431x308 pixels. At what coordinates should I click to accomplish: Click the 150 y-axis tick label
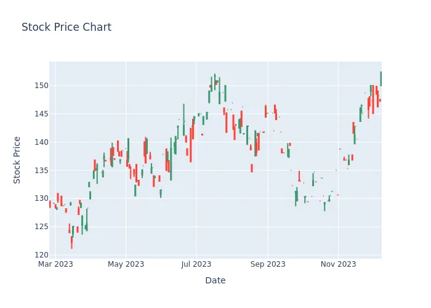pos(41,86)
